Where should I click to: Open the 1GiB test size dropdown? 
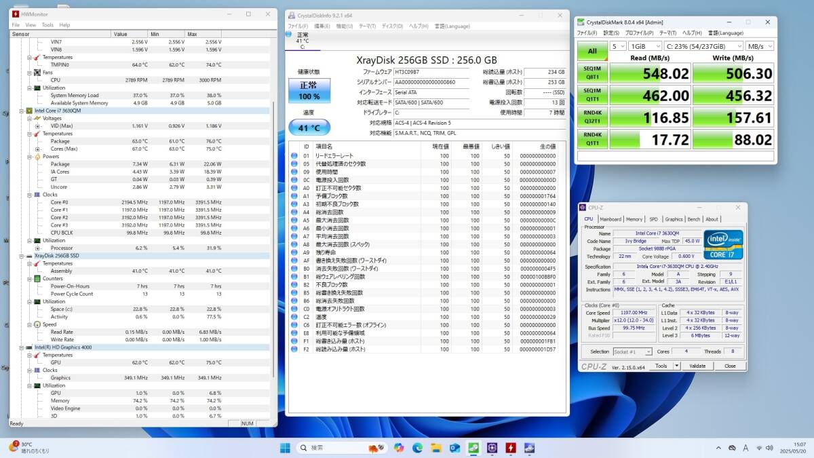coord(645,46)
